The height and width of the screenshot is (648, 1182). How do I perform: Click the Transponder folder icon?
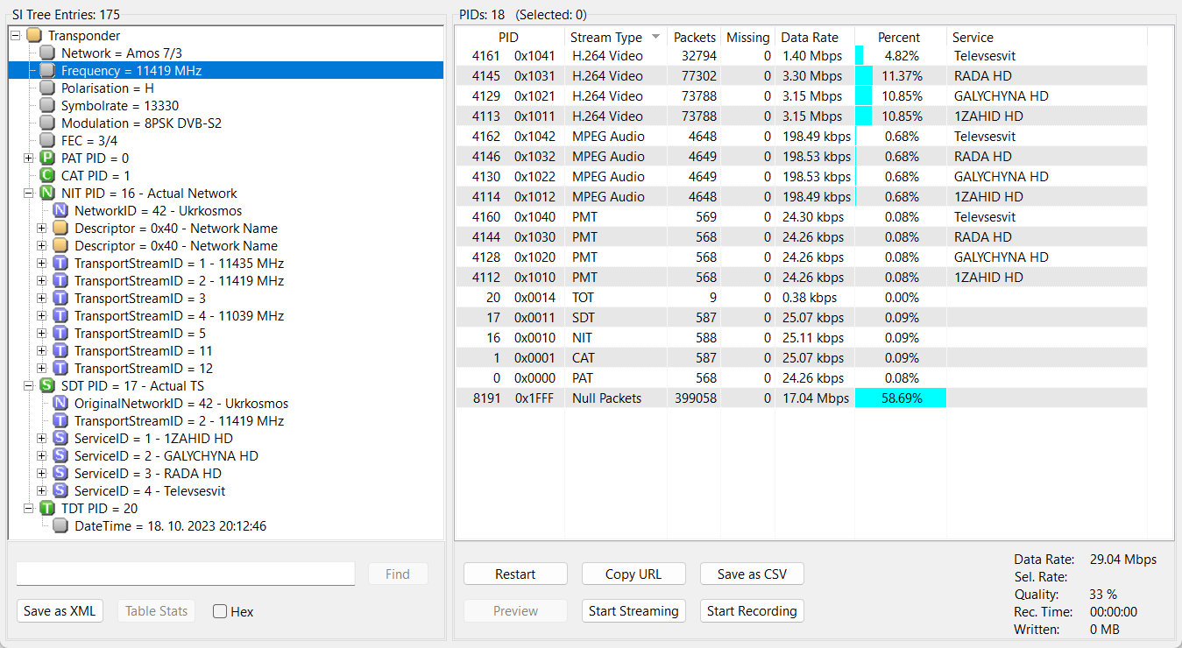(x=34, y=36)
